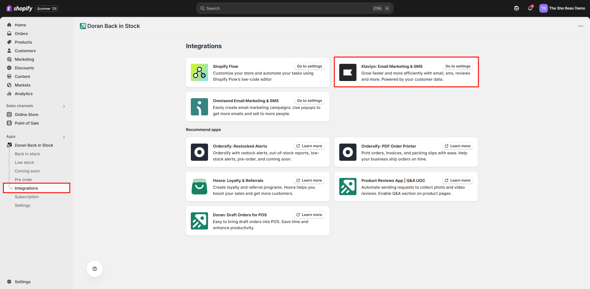Go to settings for Klaviyo
The image size is (590, 289).
point(458,66)
